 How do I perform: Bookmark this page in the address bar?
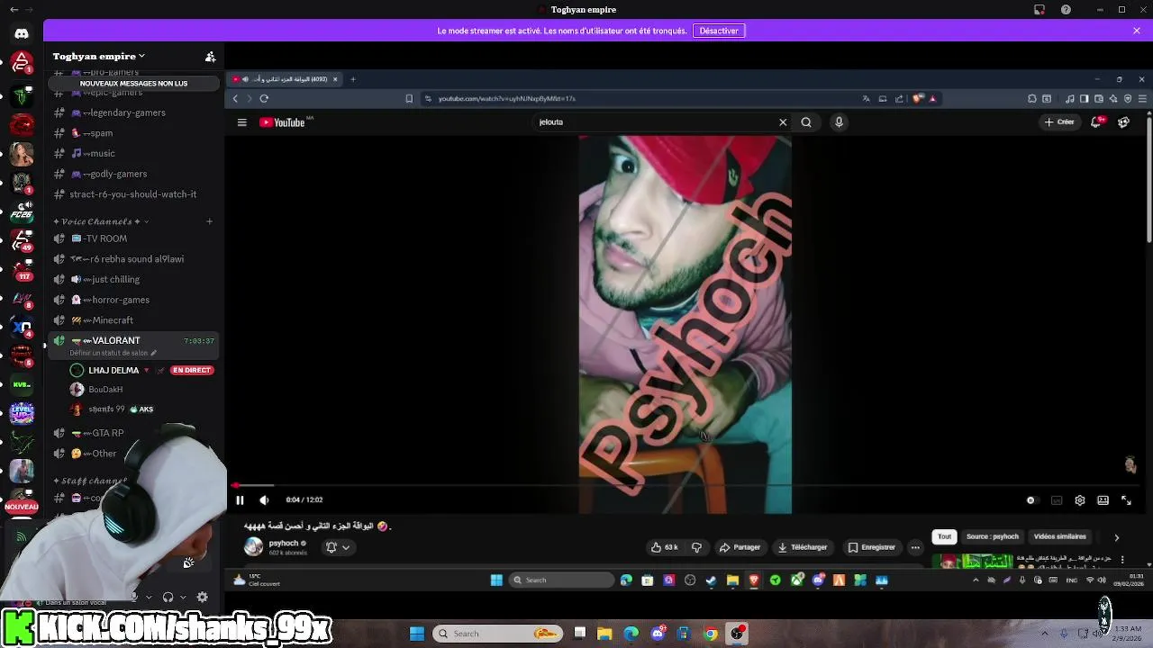(409, 99)
